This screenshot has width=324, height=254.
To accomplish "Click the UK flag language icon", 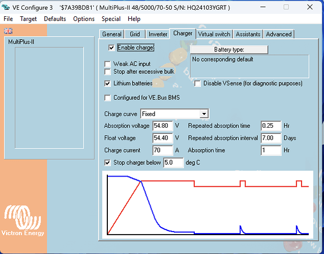I will 8,31.
